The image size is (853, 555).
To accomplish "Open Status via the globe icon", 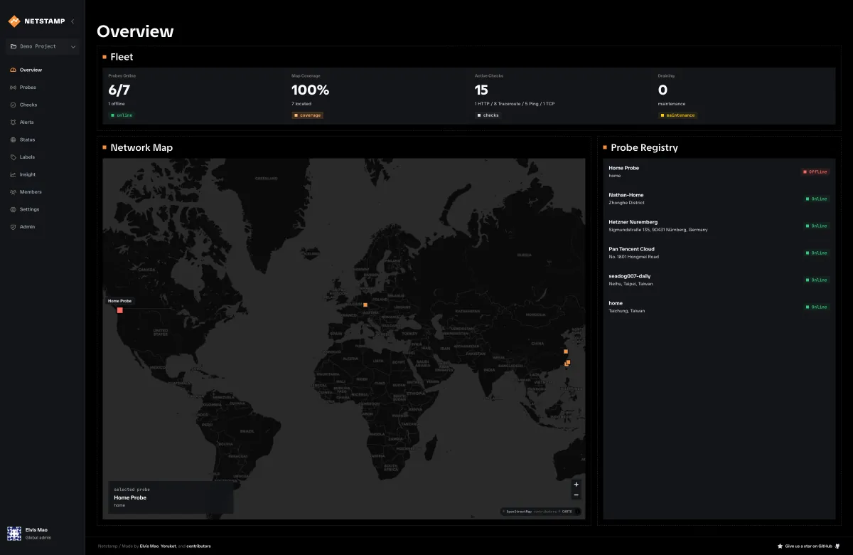I will pos(13,139).
